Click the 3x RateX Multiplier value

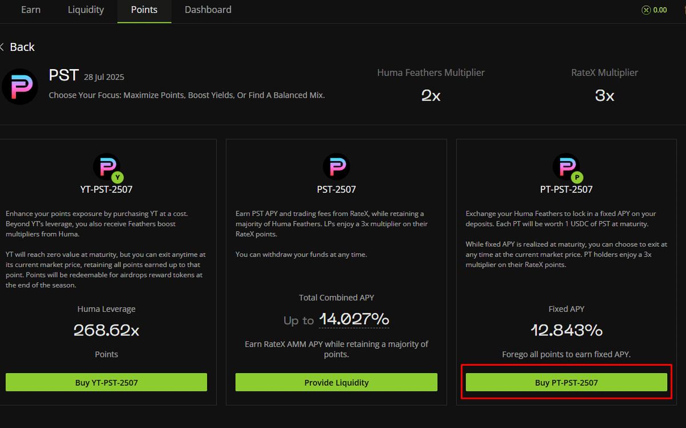tap(604, 95)
